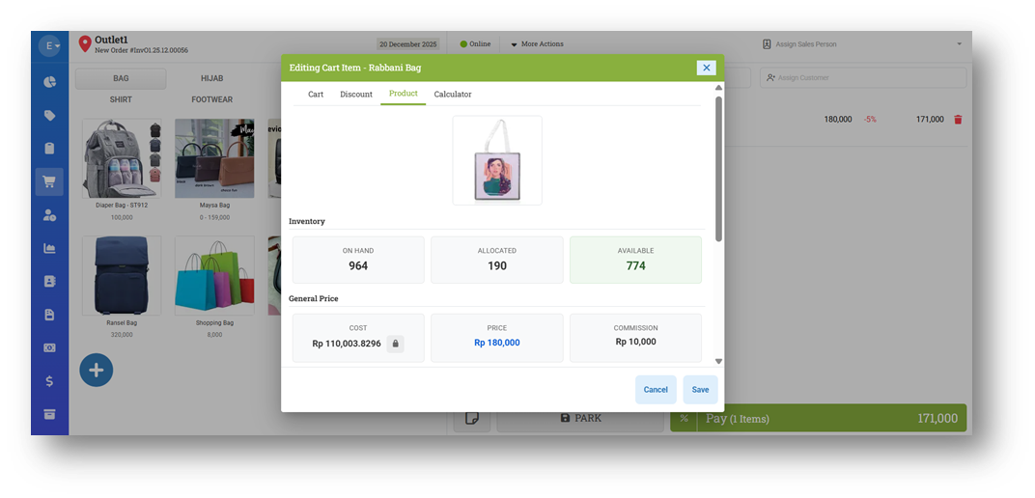The height and width of the screenshot is (498, 1035).
Task: Open the dashboard pie chart icon in sidebar
Action: coord(49,82)
